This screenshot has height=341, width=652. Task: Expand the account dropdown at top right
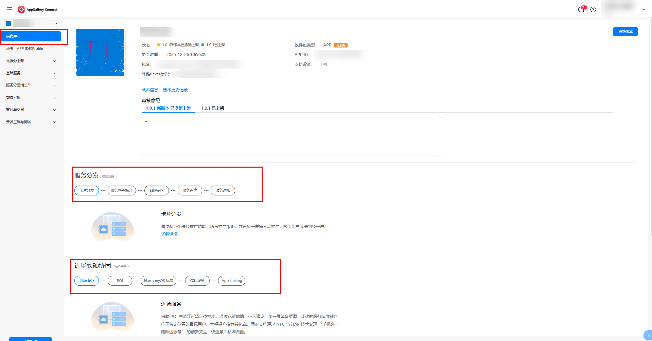click(644, 10)
